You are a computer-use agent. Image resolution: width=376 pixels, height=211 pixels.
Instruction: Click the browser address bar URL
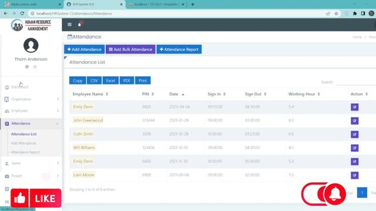click(x=74, y=13)
